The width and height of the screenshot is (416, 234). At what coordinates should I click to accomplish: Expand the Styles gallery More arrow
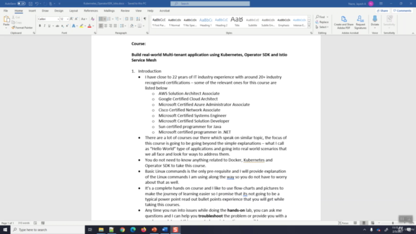(309, 26)
